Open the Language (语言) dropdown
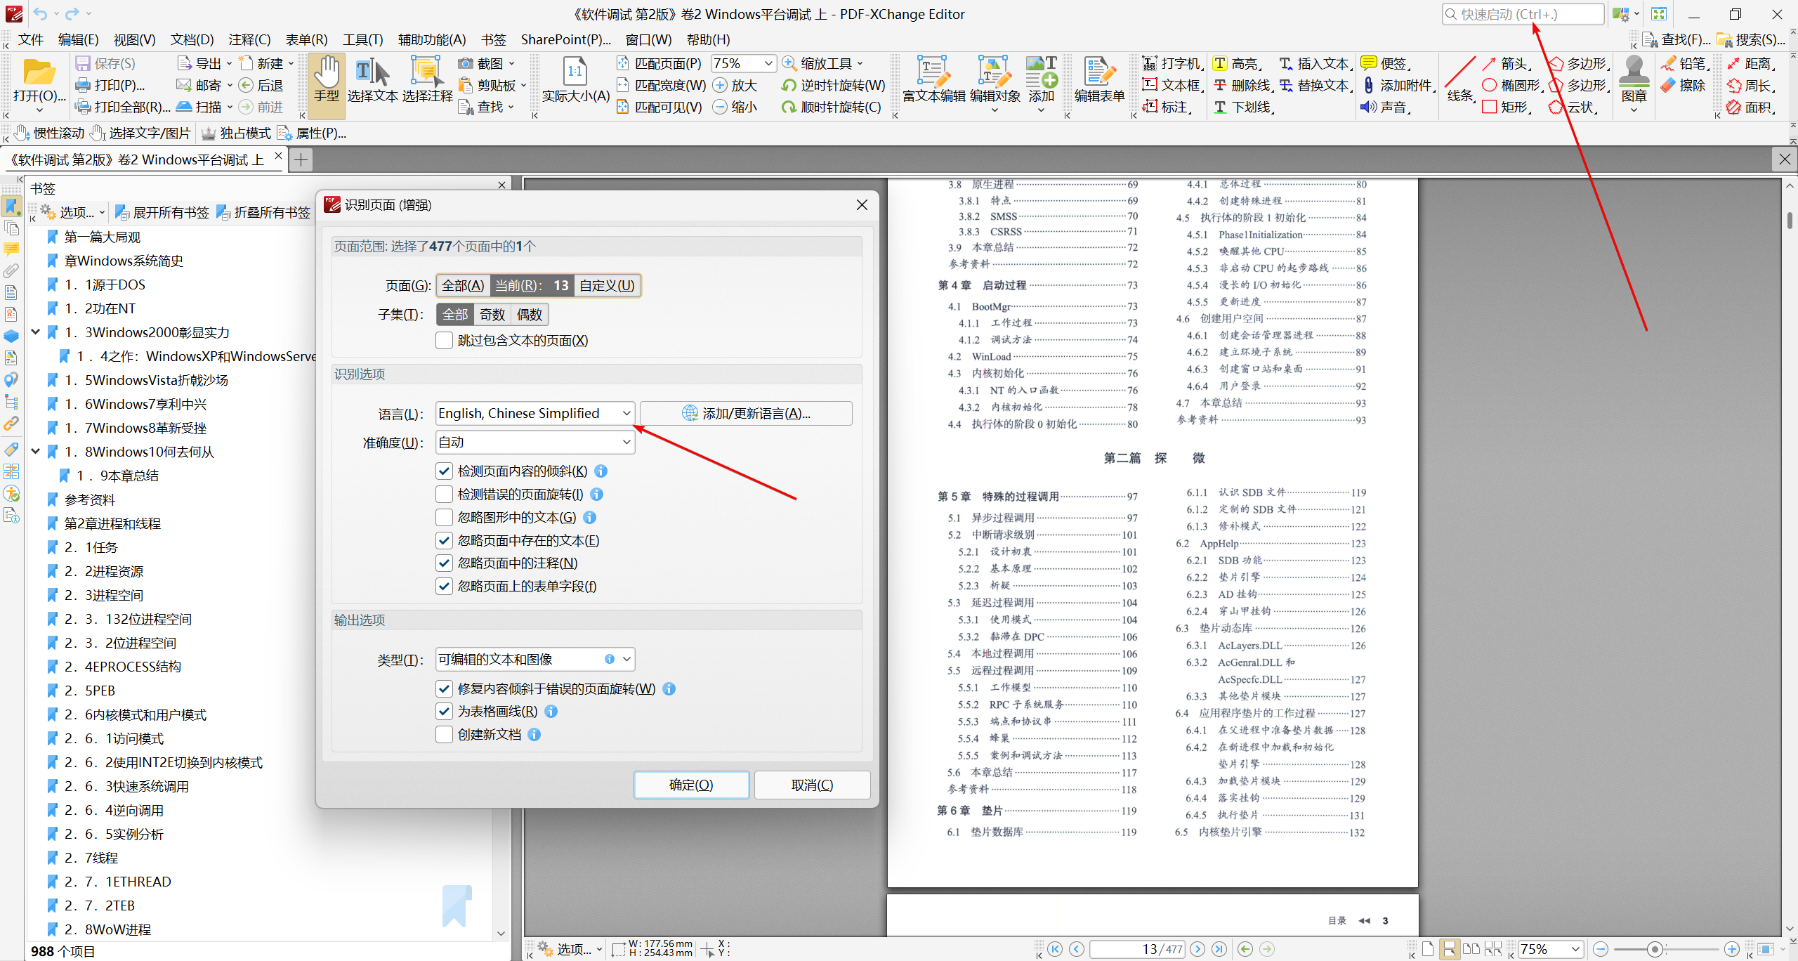The height and width of the screenshot is (961, 1798). point(535,413)
